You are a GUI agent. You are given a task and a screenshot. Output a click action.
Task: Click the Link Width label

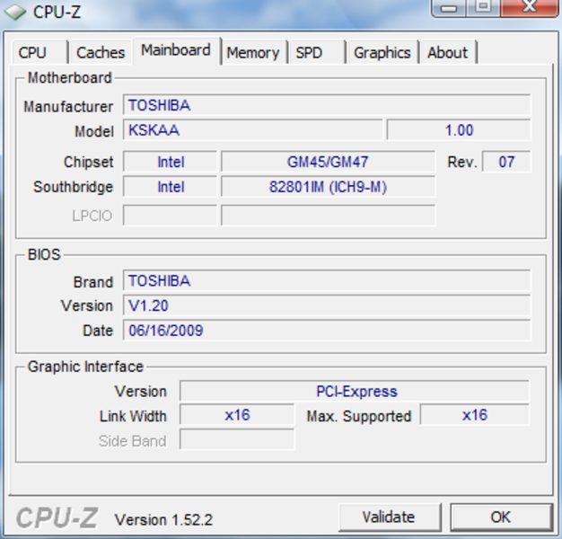(x=133, y=416)
